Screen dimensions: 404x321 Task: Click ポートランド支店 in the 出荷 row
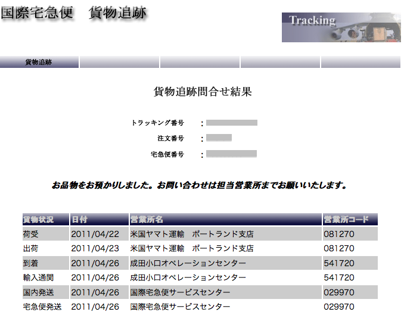(x=223, y=248)
